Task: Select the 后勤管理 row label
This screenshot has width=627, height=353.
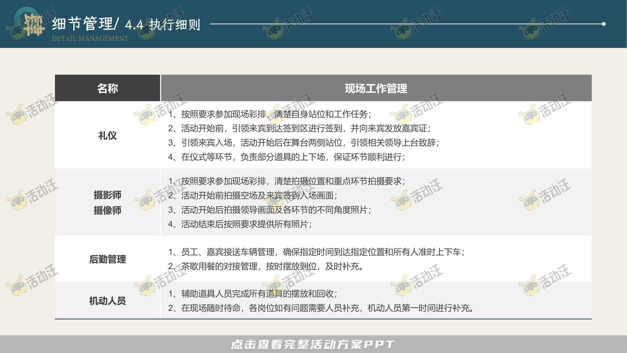Action: 108,259
